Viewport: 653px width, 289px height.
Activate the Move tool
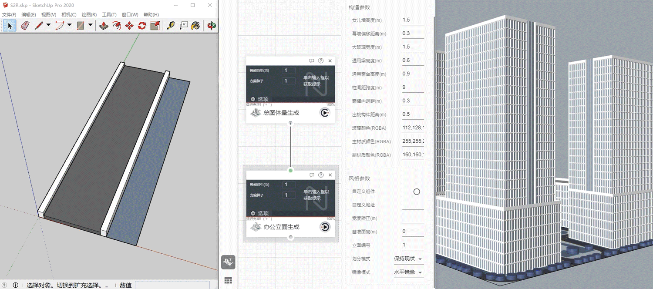[x=129, y=26]
